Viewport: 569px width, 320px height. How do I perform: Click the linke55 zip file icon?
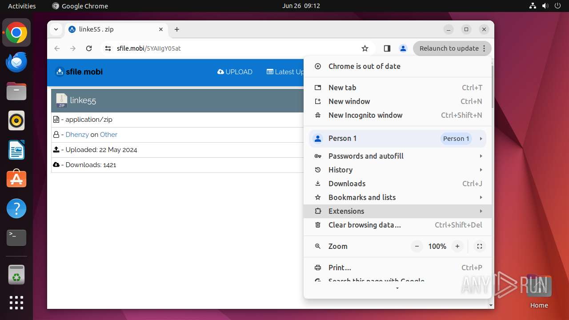pos(62,100)
